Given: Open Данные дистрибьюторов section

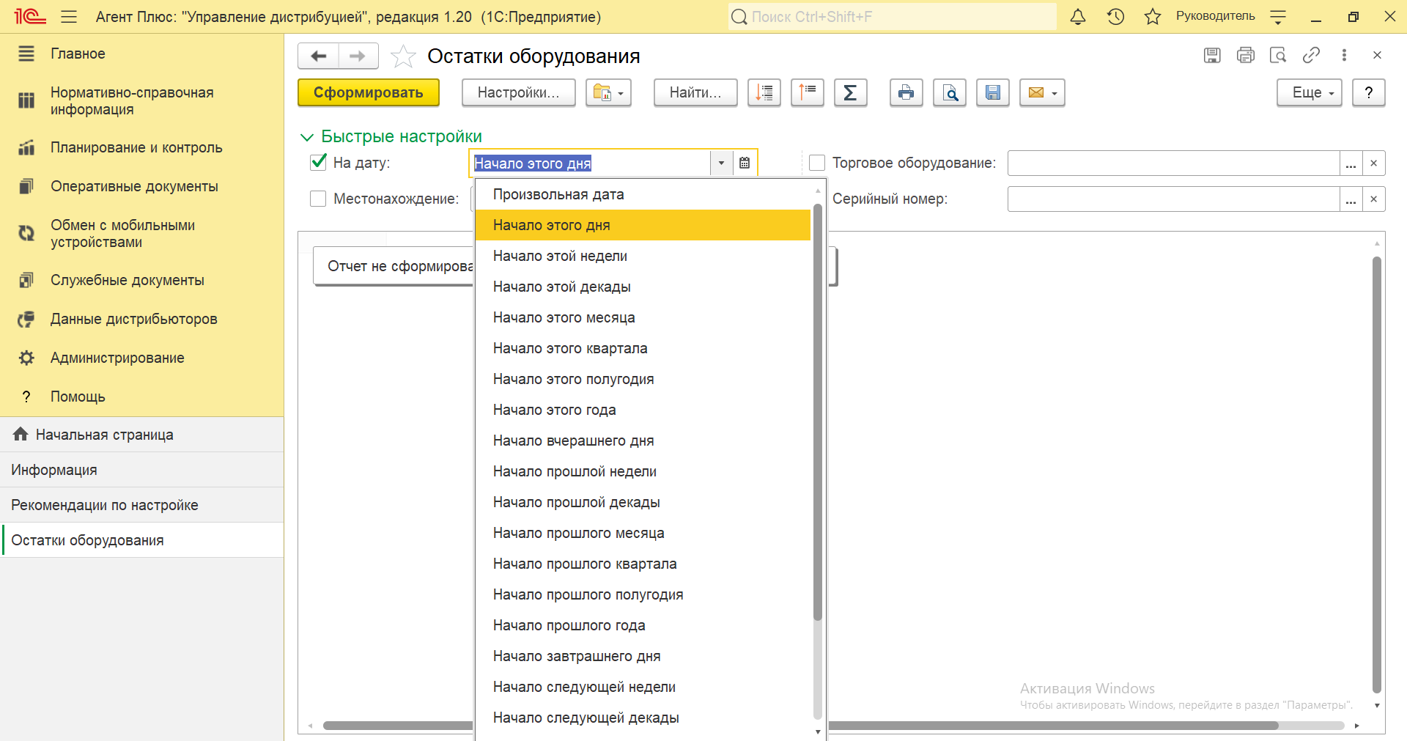Looking at the screenshot, I should (x=141, y=319).
